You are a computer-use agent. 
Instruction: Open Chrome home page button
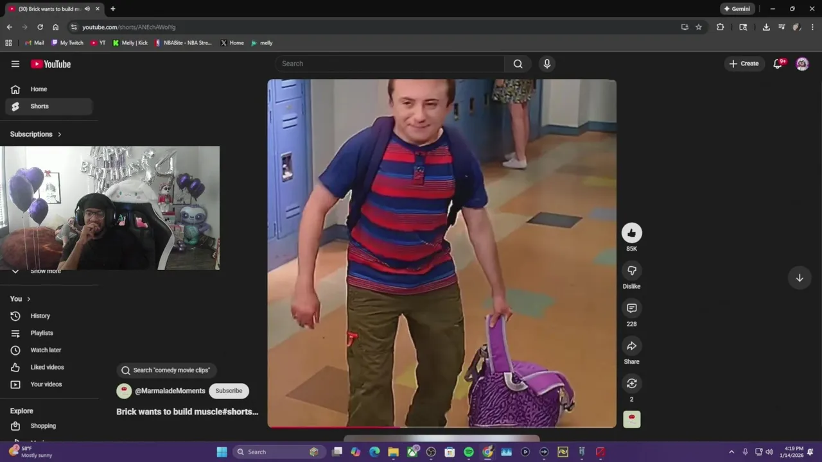click(x=55, y=27)
